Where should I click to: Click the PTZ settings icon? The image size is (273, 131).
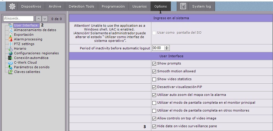[11, 44]
